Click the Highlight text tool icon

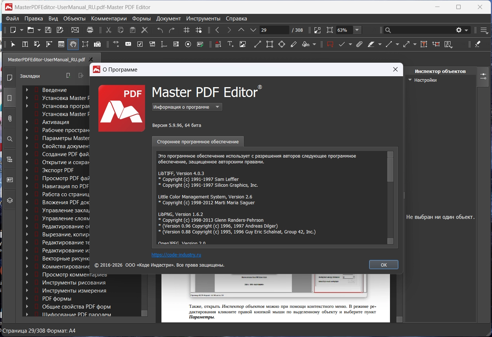pos(371,44)
